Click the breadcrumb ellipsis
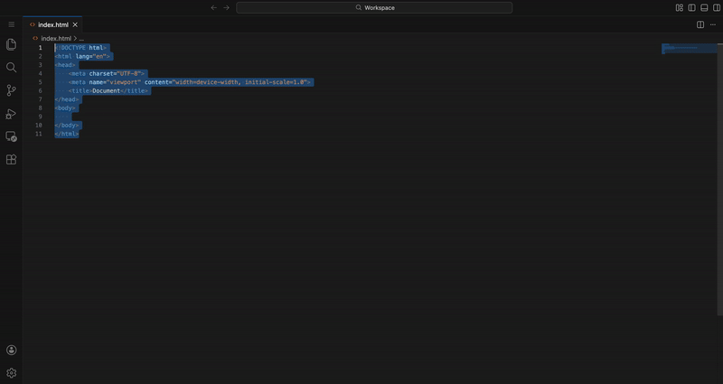Viewport: 723px width, 384px height. coord(81,39)
